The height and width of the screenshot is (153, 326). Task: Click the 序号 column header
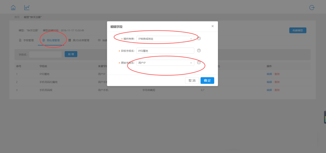coord(19,66)
